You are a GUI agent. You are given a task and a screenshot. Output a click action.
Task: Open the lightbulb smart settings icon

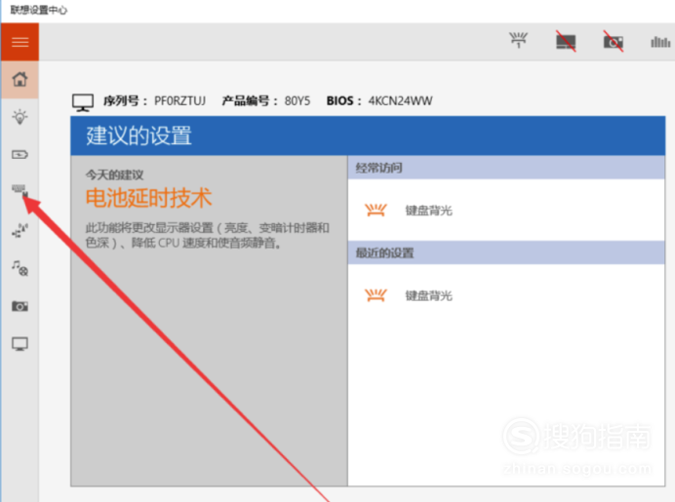click(20, 117)
